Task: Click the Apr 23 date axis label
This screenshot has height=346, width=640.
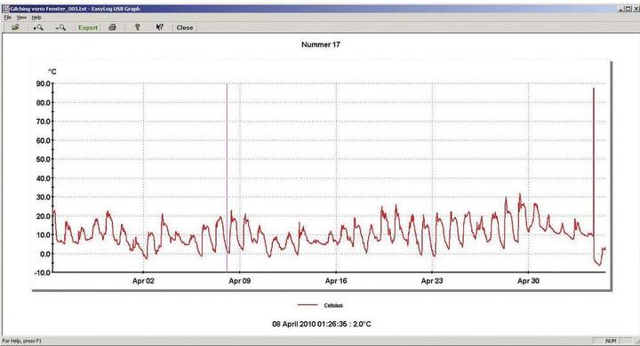Action: 432,281
